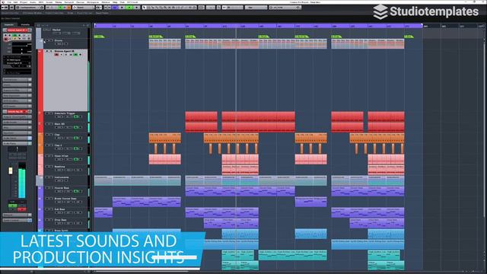Select the Sub Bass track name
Viewport: 487px width, 274px height.
pos(59,209)
